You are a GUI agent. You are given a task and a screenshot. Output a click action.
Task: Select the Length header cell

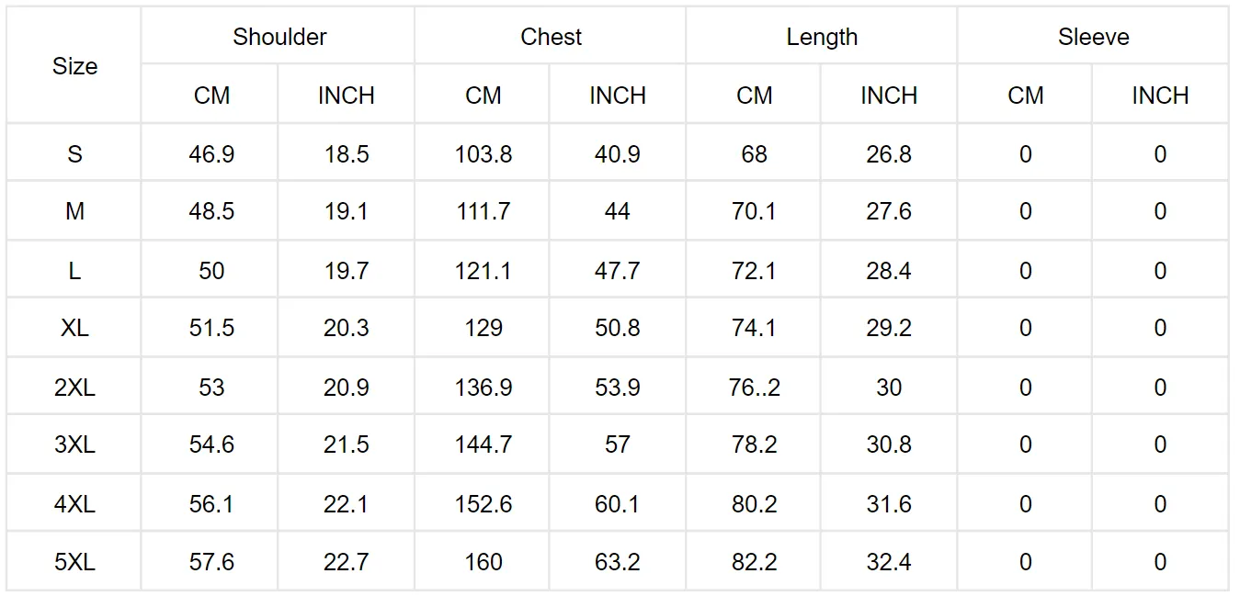(822, 37)
